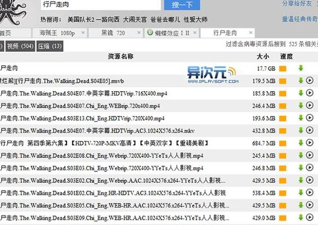This screenshot has width=318, height=225.
Task: Sort by the 速度 column header
Action: point(286,56)
